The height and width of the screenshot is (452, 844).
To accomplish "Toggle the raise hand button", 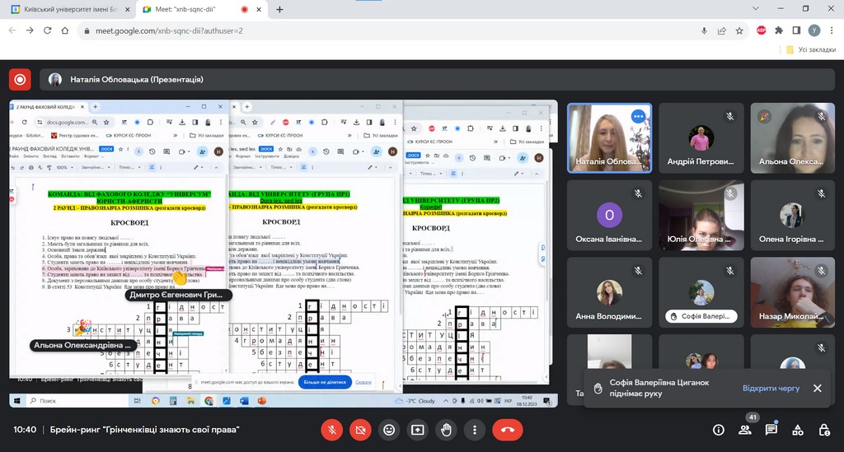I will [x=446, y=430].
